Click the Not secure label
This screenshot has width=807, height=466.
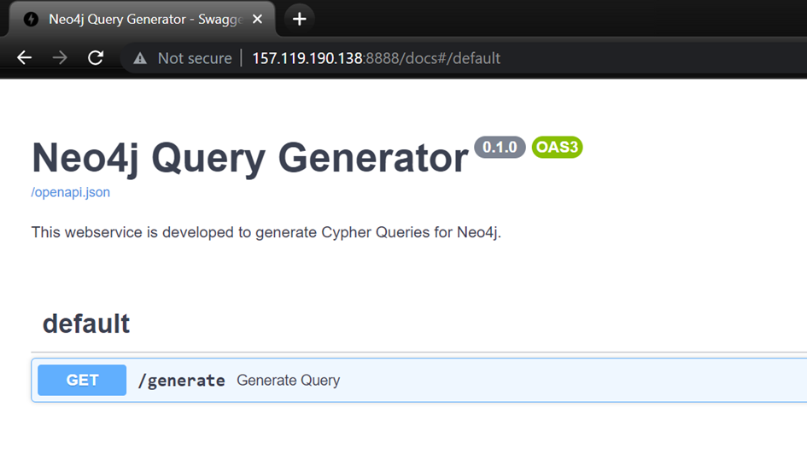[x=195, y=58]
